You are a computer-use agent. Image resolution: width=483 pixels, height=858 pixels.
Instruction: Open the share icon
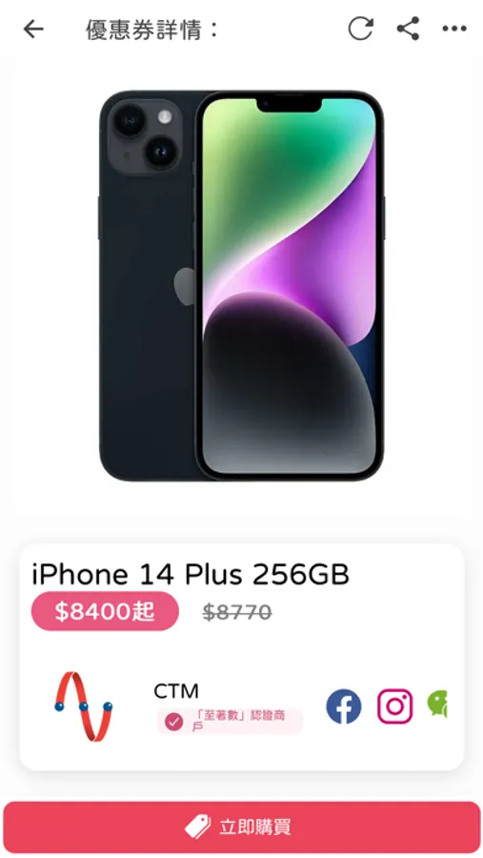(x=408, y=29)
